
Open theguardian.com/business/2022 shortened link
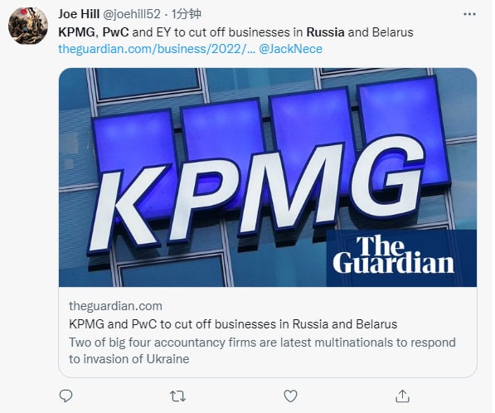(157, 49)
